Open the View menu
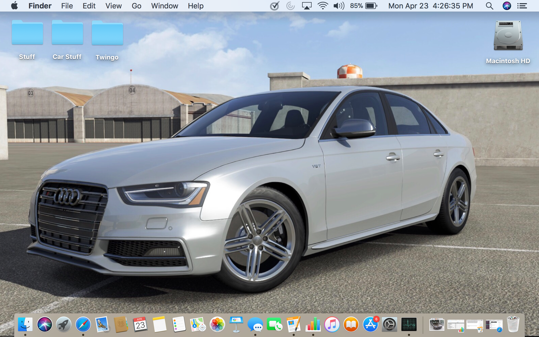This screenshot has width=539, height=337. pos(113,6)
